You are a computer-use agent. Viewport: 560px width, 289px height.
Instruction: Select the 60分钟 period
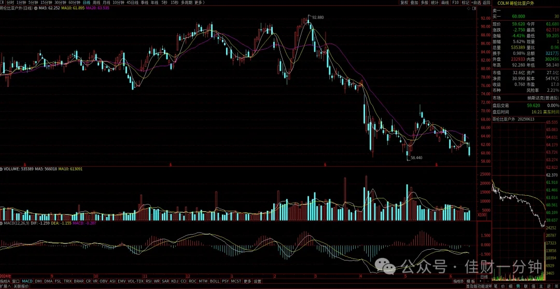tap(74, 2)
